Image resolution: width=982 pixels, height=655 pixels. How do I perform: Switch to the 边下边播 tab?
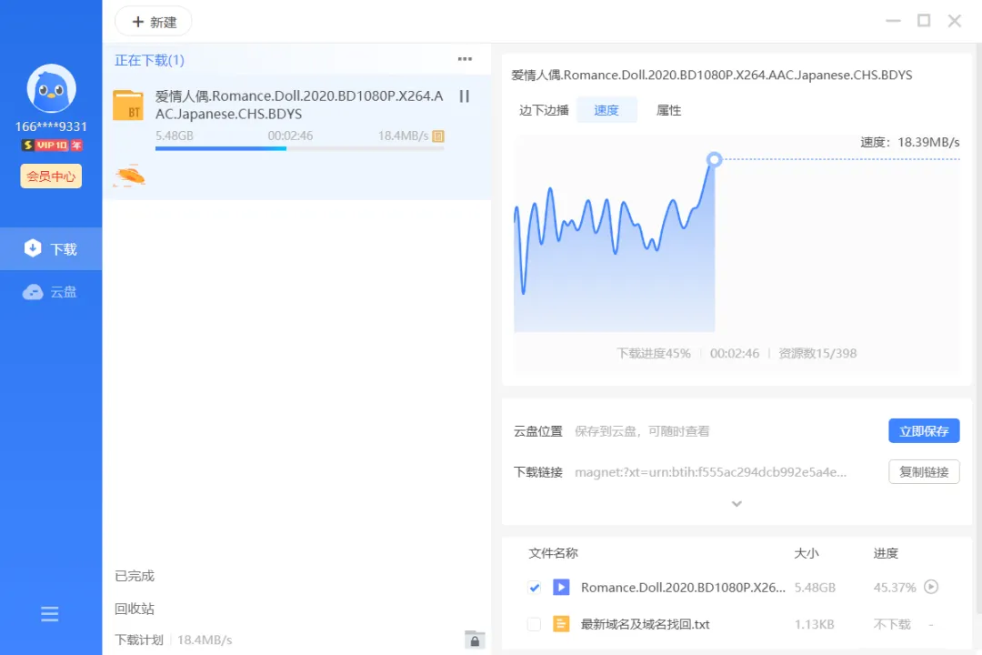[544, 110]
